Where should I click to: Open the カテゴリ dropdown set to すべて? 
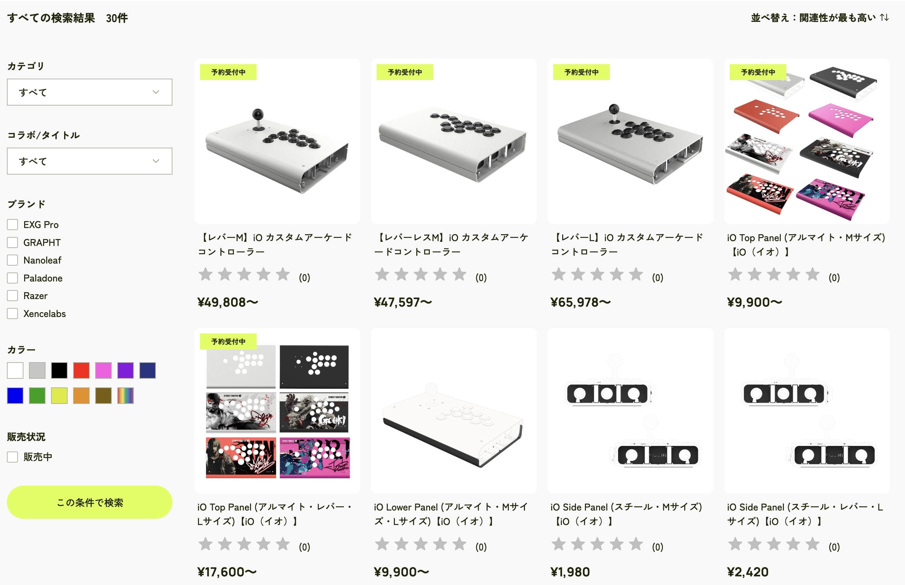(x=90, y=92)
